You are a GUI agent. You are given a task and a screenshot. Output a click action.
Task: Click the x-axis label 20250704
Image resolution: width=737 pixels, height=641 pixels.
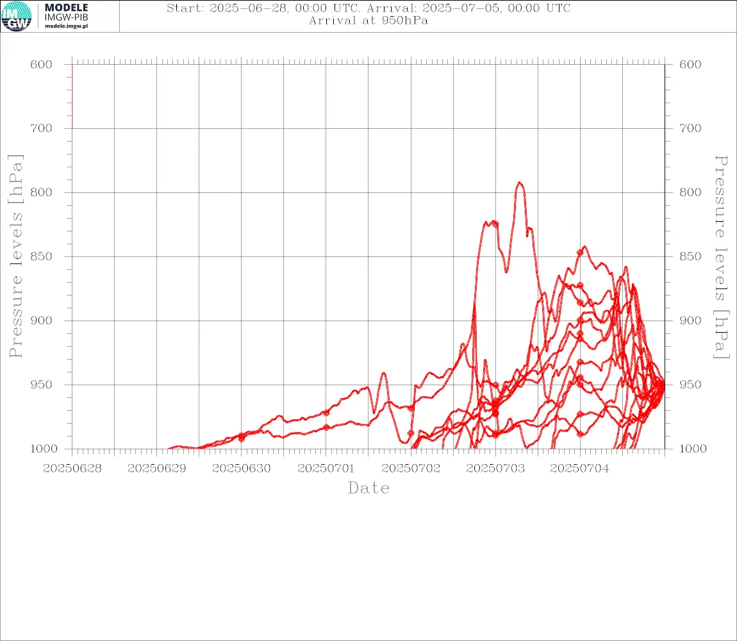(x=580, y=469)
